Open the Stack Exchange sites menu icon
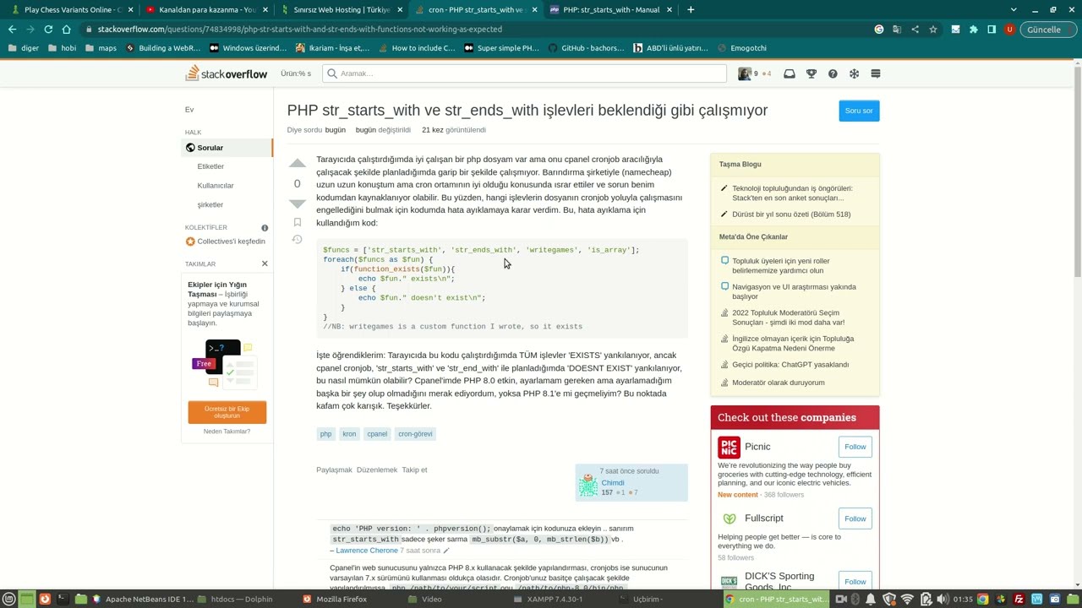 [876, 73]
